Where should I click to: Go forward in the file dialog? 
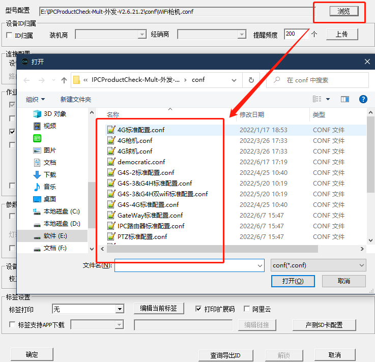pyautogui.click(x=42, y=80)
